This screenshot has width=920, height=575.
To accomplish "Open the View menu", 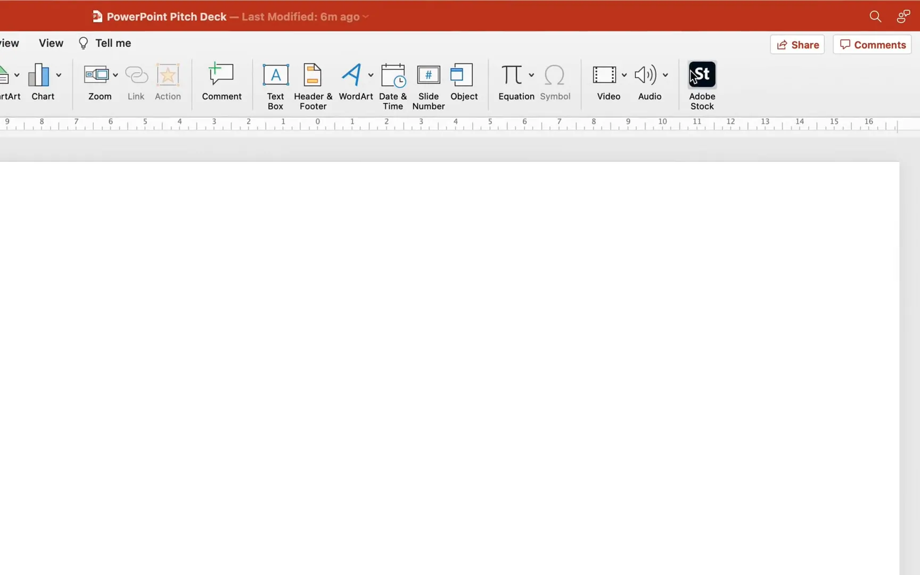I will coord(51,43).
